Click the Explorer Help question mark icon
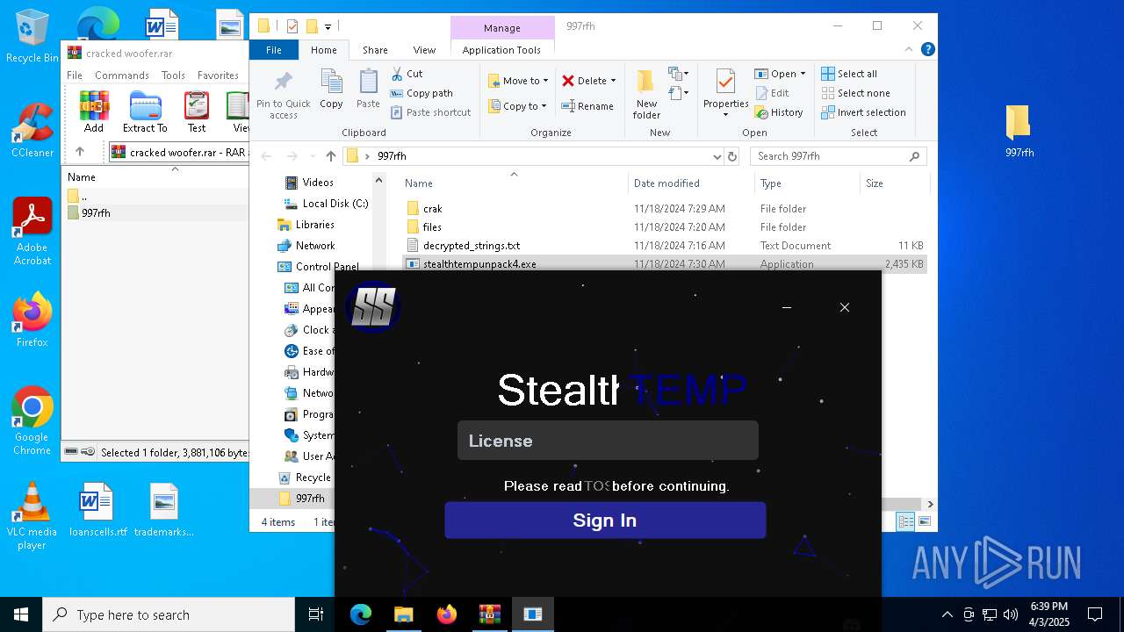The height and width of the screenshot is (632, 1124). tap(927, 50)
